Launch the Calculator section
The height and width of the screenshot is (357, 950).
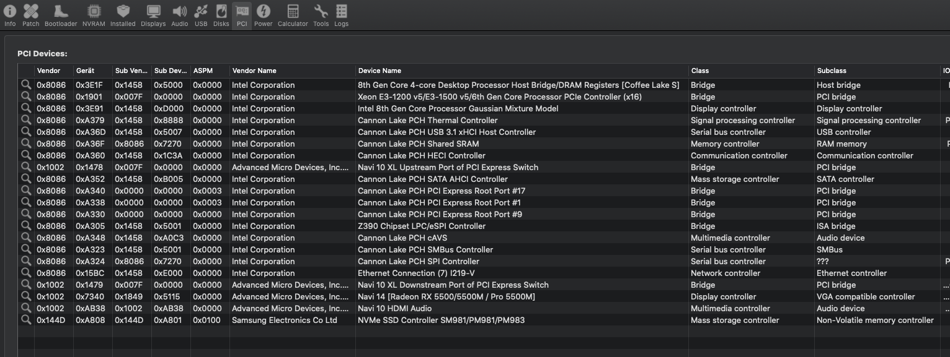[293, 15]
